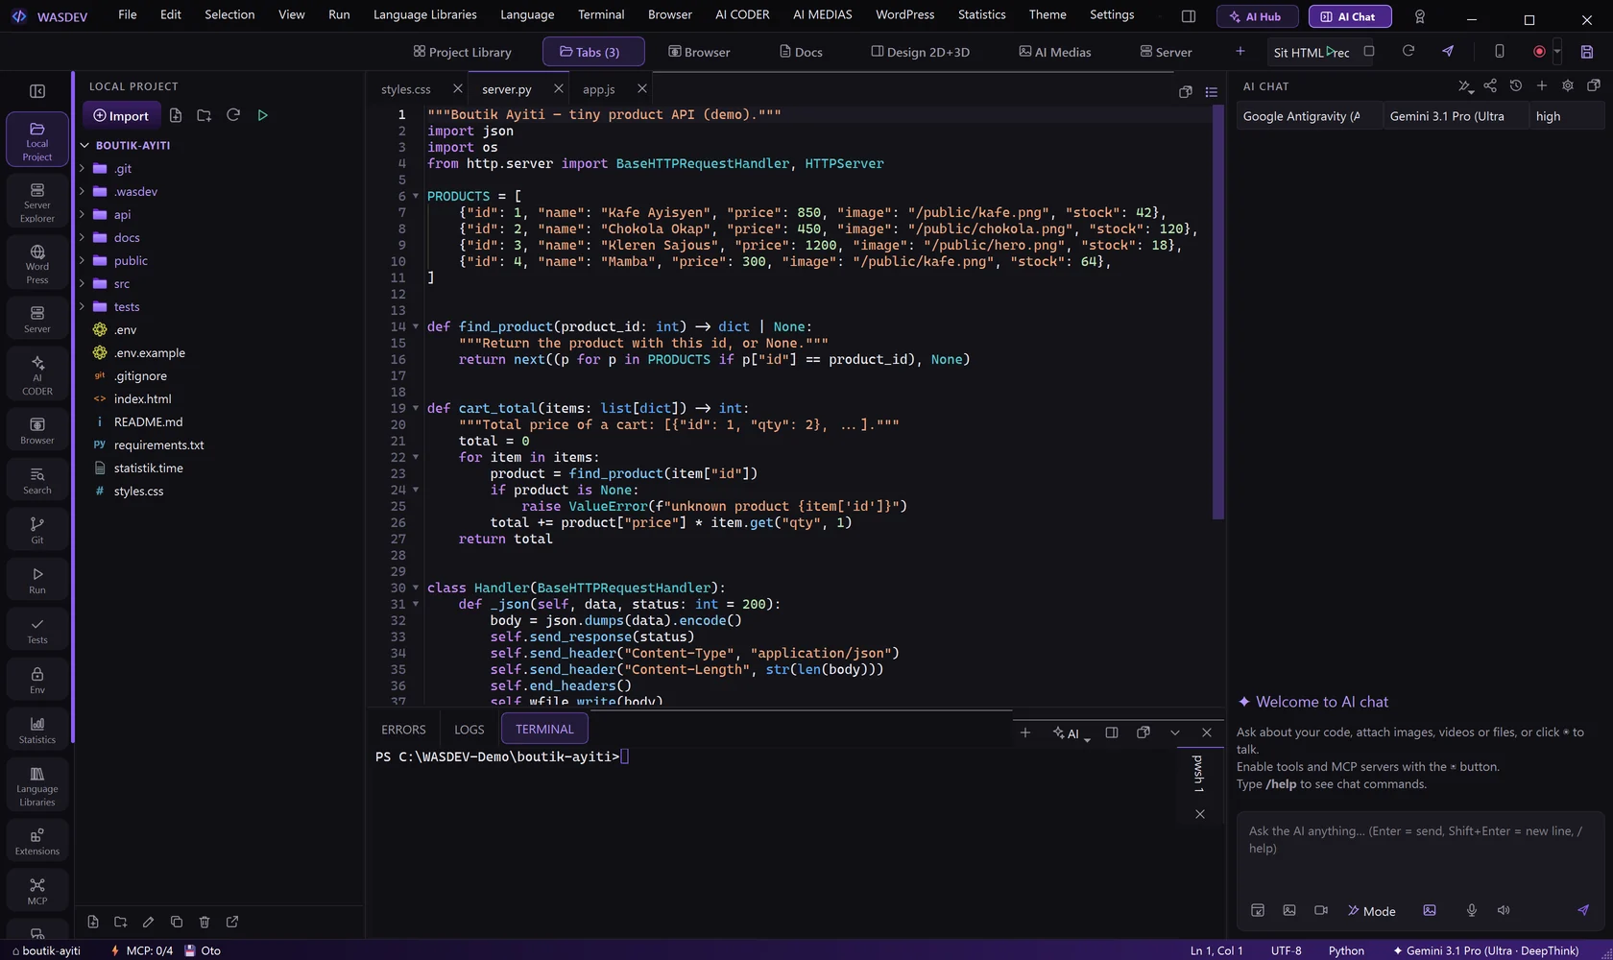
Task: Toggle the left sidebar collapse icon
Action: [37, 91]
